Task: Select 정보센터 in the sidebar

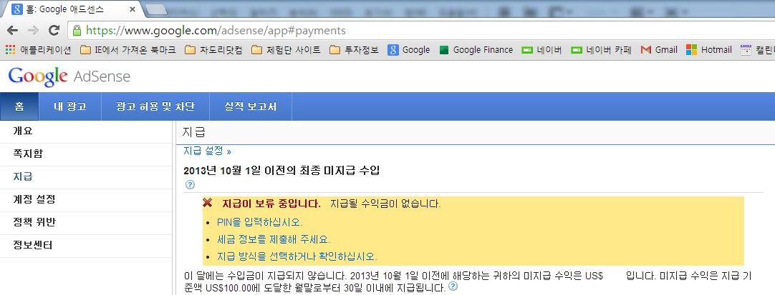Action: point(86,245)
